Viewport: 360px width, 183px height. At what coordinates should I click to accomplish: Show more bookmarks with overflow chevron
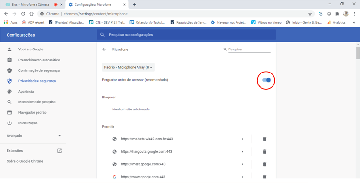[x=354, y=22]
